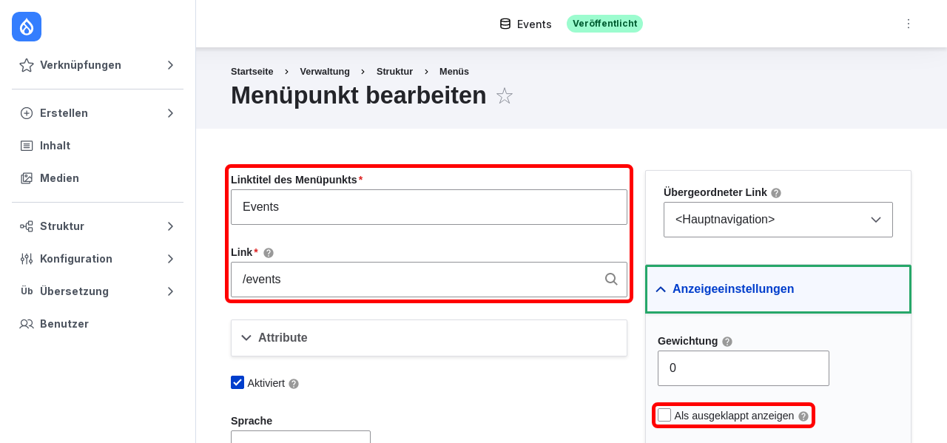The width and height of the screenshot is (947, 443).
Task: Expand Verknüpfungen submenu chevron
Action: pyautogui.click(x=170, y=65)
